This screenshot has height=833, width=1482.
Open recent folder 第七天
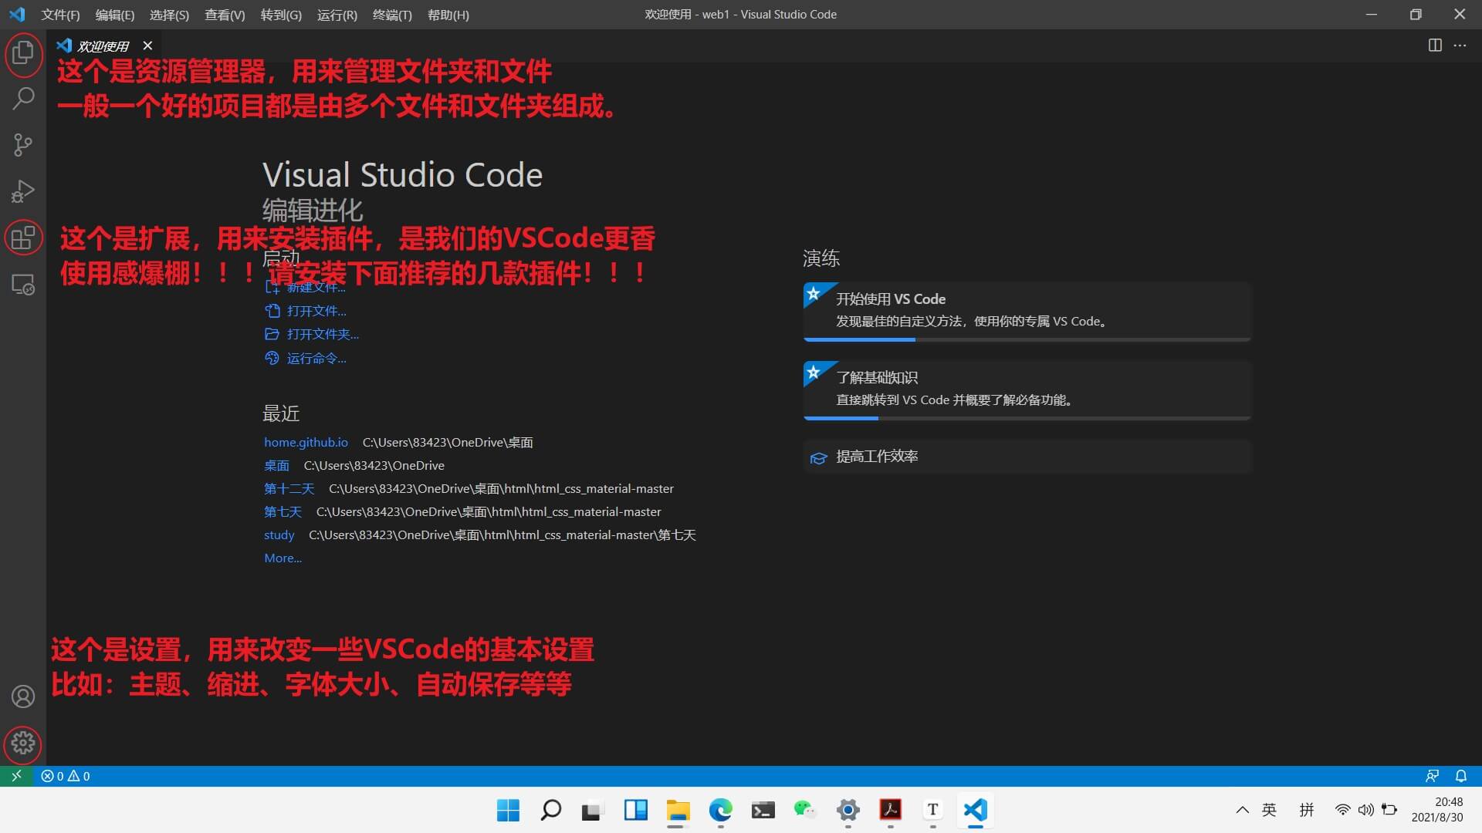(283, 511)
